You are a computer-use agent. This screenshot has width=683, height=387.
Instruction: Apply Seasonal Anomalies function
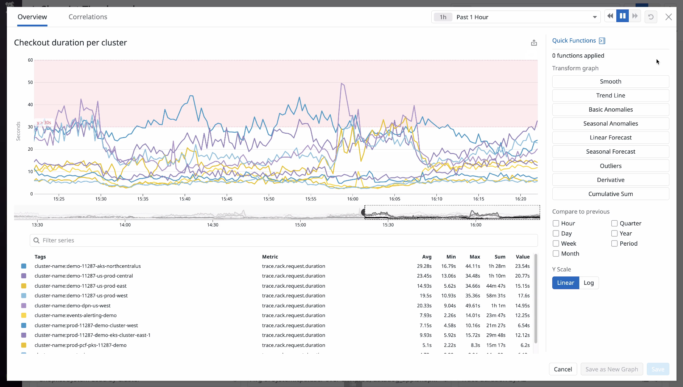tap(611, 124)
